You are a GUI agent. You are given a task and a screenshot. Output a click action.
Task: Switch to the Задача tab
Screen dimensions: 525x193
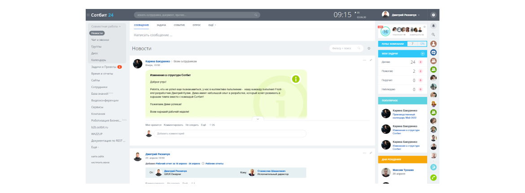click(x=162, y=25)
